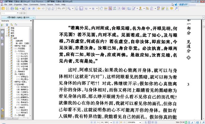Select the 五、二种妄见 bookmark
Screen dimensions: 205x124
[19, 107]
